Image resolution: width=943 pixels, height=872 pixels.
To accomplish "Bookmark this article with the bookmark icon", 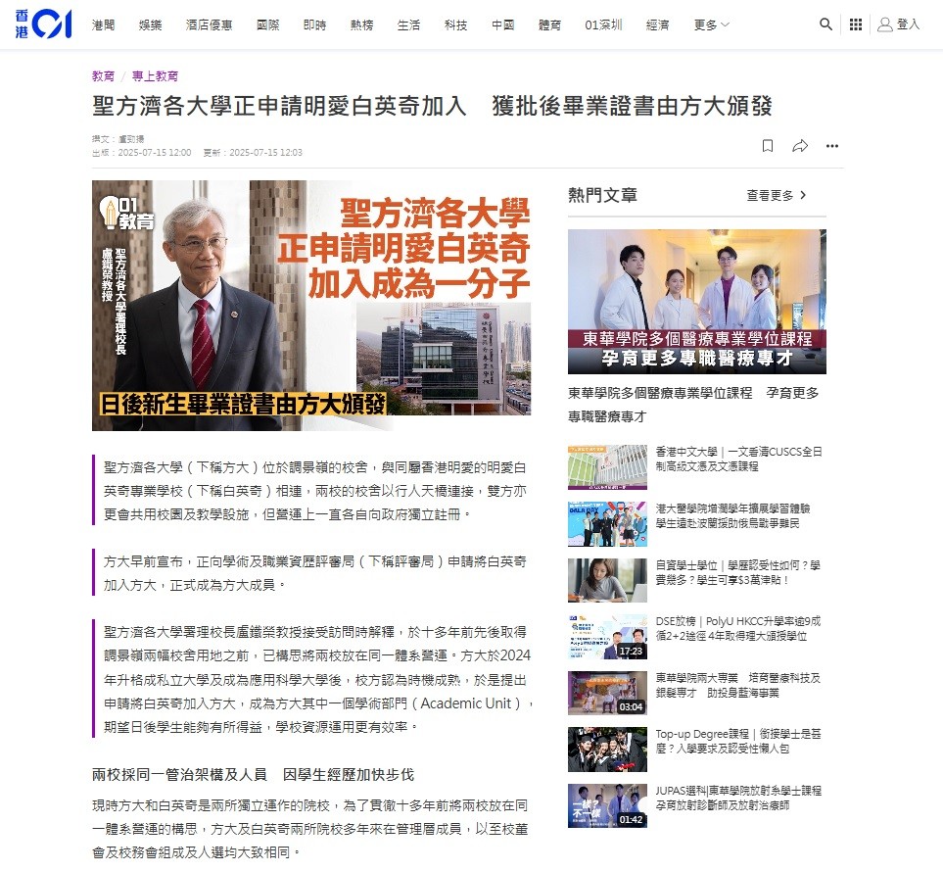I will pos(768,146).
